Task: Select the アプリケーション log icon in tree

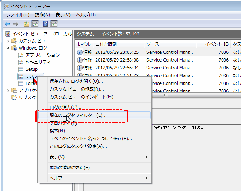Action: [x=21, y=55]
